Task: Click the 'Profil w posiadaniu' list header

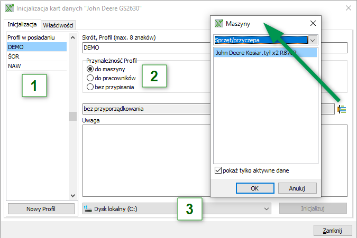Action: (x=31, y=37)
